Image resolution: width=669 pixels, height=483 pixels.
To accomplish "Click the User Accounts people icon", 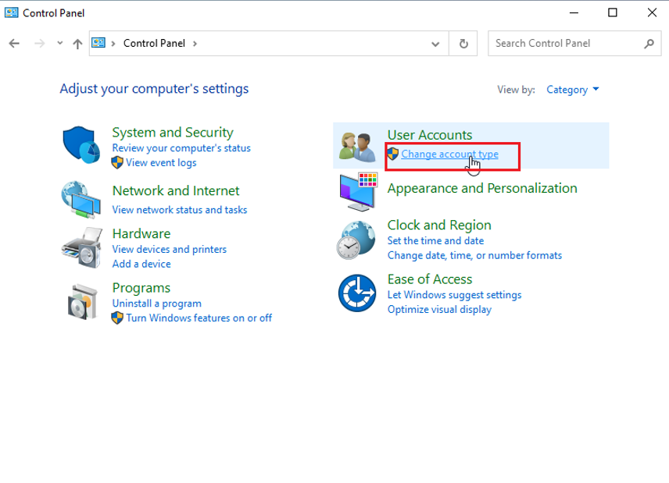I will [x=358, y=145].
